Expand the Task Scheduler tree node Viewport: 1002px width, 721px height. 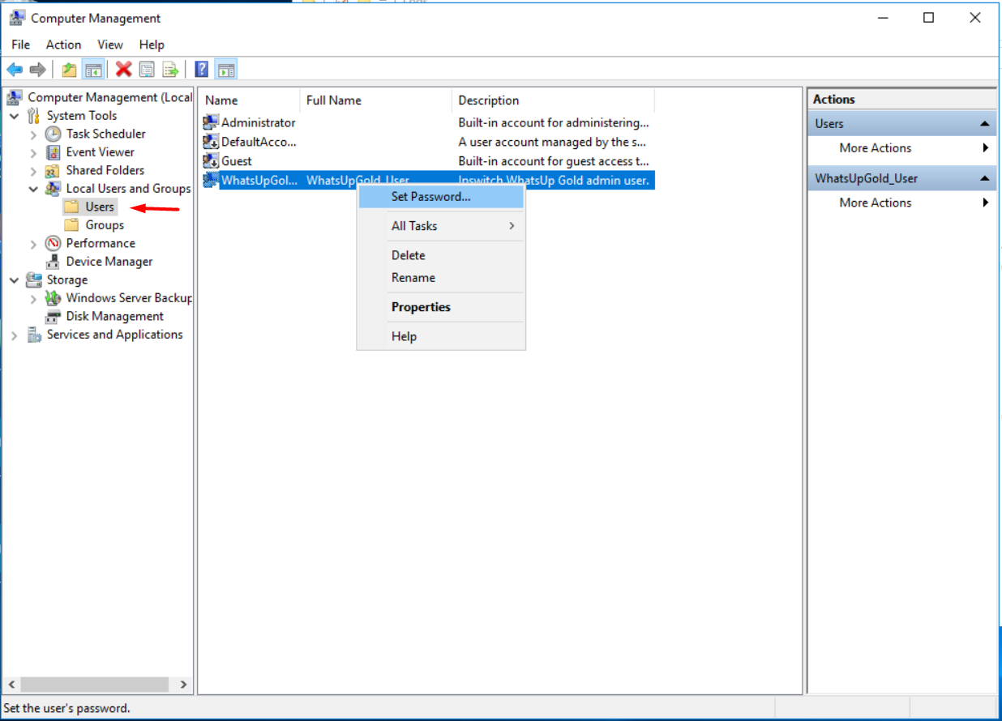coord(33,134)
